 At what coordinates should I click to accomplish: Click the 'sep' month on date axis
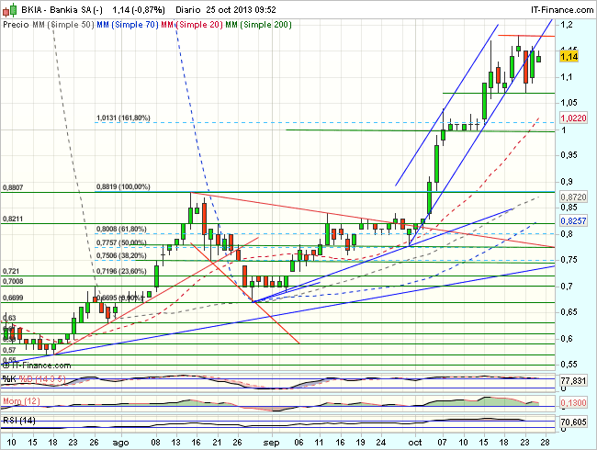pos(272,443)
